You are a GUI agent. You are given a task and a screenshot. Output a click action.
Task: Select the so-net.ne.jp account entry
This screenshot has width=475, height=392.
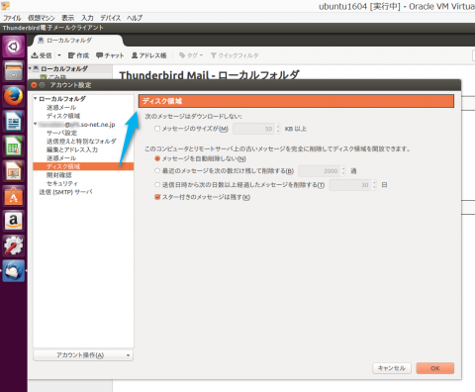point(77,125)
